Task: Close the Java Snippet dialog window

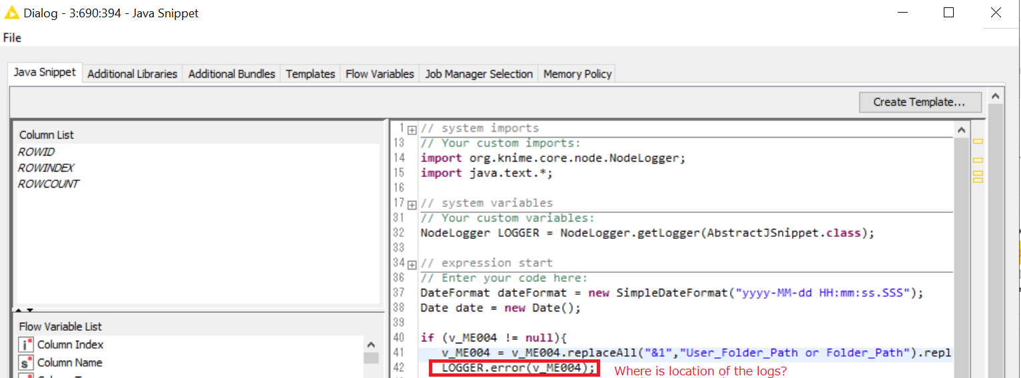Action: [x=996, y=13]
